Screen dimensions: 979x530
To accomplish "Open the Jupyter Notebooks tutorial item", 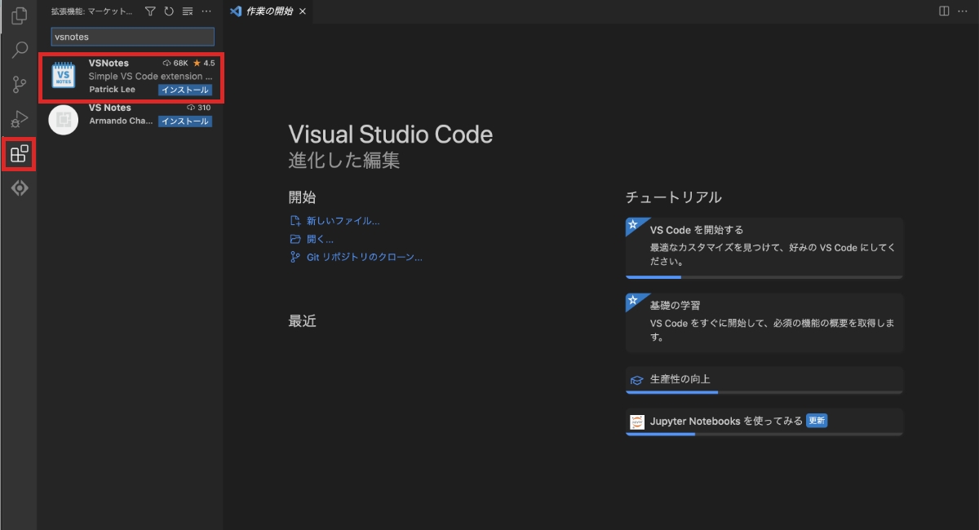I will pos(764,422).
